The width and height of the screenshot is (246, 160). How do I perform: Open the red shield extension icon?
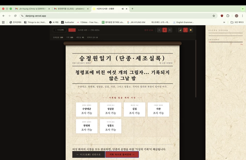[x=222, y=16]
